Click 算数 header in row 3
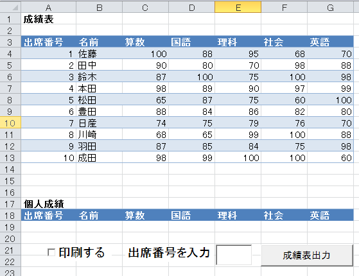Screen dimensions: 359x276 [145, 42]
